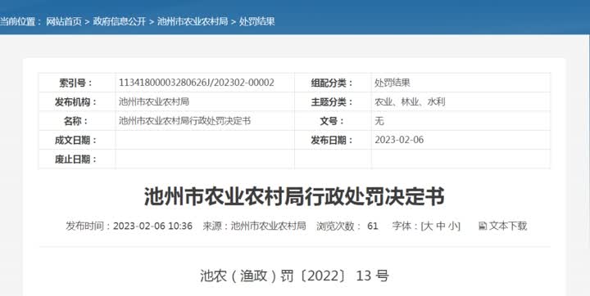Click the 字体 label

point(406,226)
